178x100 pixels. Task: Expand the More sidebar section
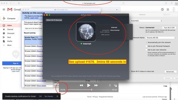[9, 45]
